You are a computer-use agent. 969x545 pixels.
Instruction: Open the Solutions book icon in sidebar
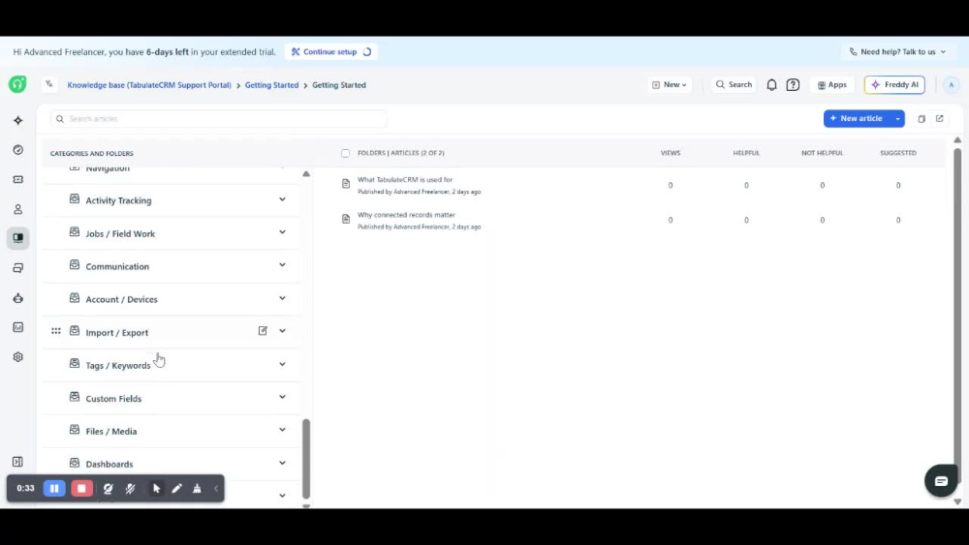point(17,238)
